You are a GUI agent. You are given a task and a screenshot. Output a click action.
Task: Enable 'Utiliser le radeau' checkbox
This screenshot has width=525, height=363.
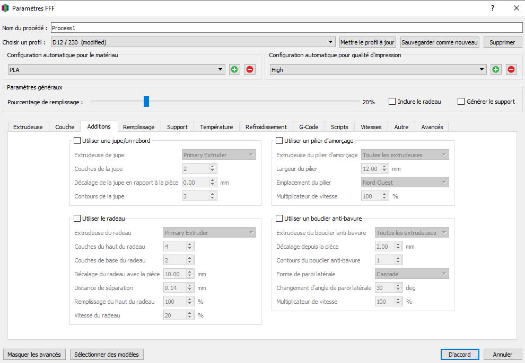point(77,219)
